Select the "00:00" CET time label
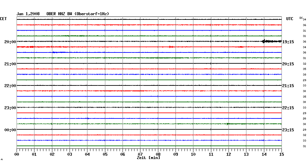Viewport: 308px width, 163px height. 10,130
